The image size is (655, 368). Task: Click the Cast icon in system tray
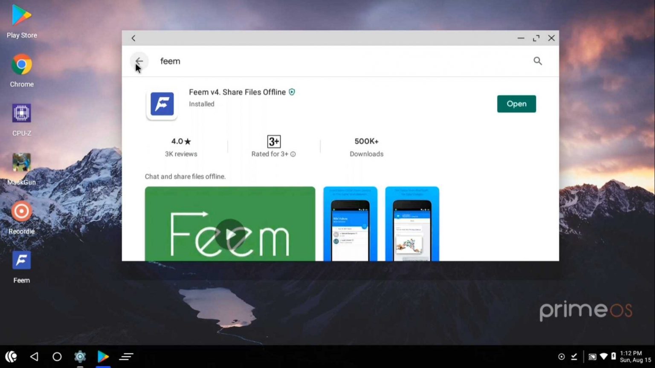click(593, 356)
